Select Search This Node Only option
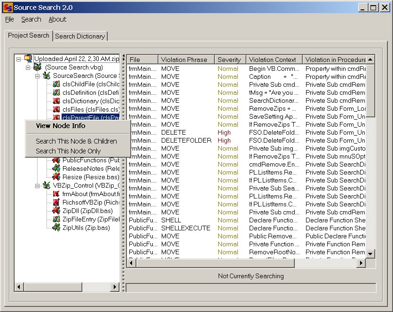The width and height of the screenshot is (393, 312). [68, 151]
